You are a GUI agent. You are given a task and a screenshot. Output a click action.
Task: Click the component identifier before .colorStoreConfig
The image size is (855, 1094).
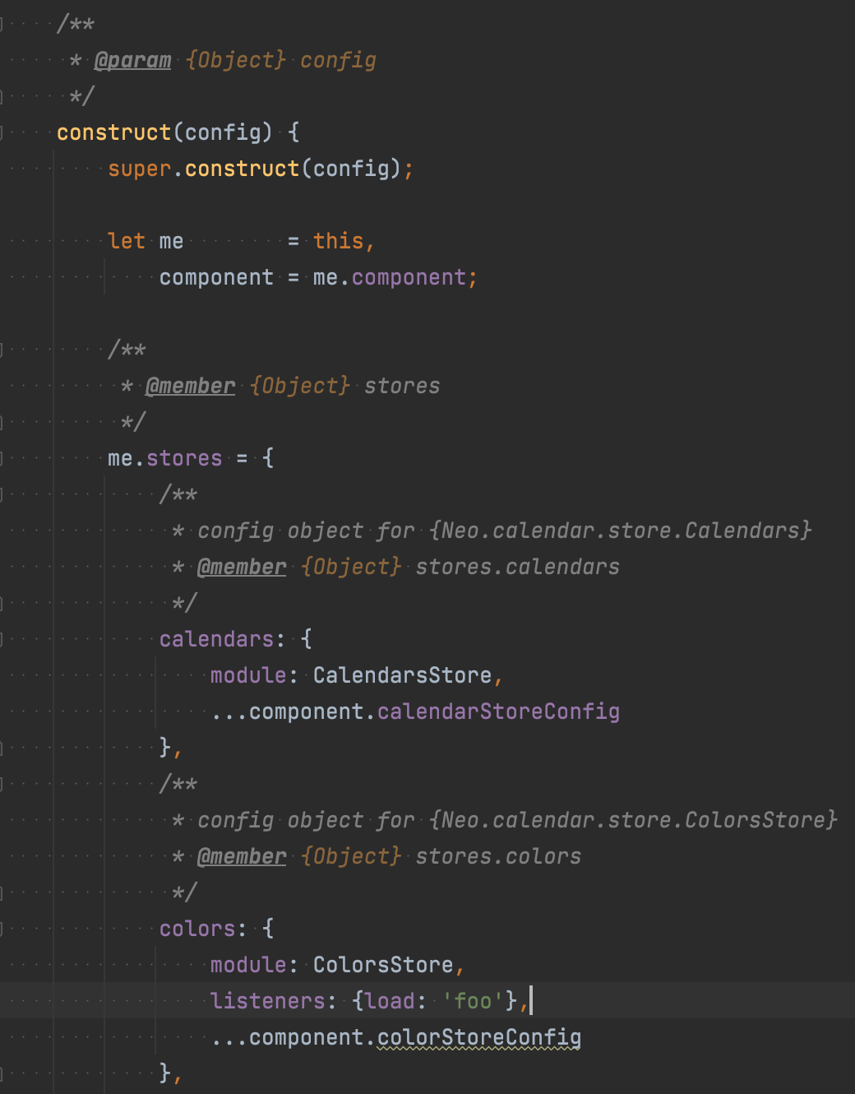click(307, 1037)
